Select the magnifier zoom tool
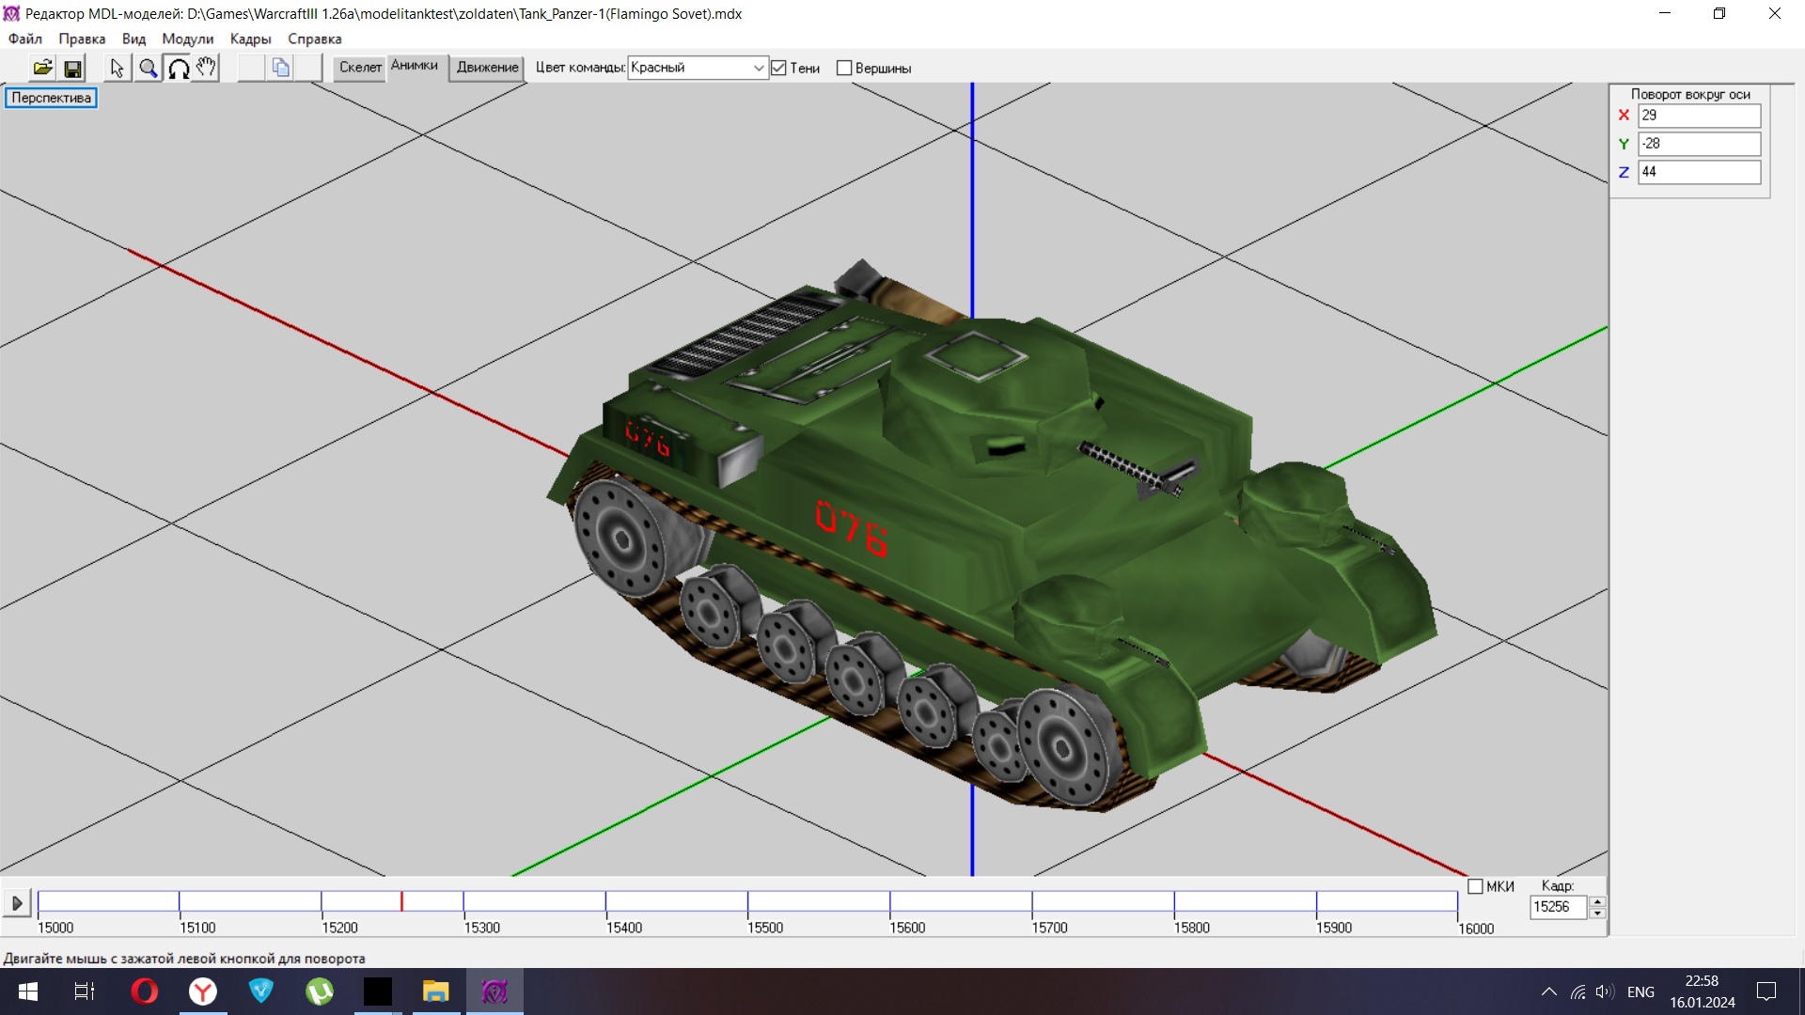 (148, 68)
